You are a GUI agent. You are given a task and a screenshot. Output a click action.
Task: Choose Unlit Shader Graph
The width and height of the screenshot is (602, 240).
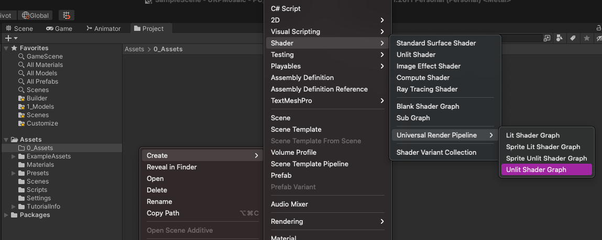546,169
